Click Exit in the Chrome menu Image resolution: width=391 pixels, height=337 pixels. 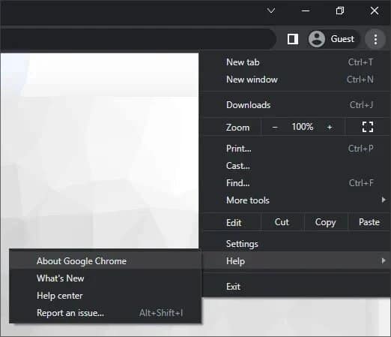(297, 287)
